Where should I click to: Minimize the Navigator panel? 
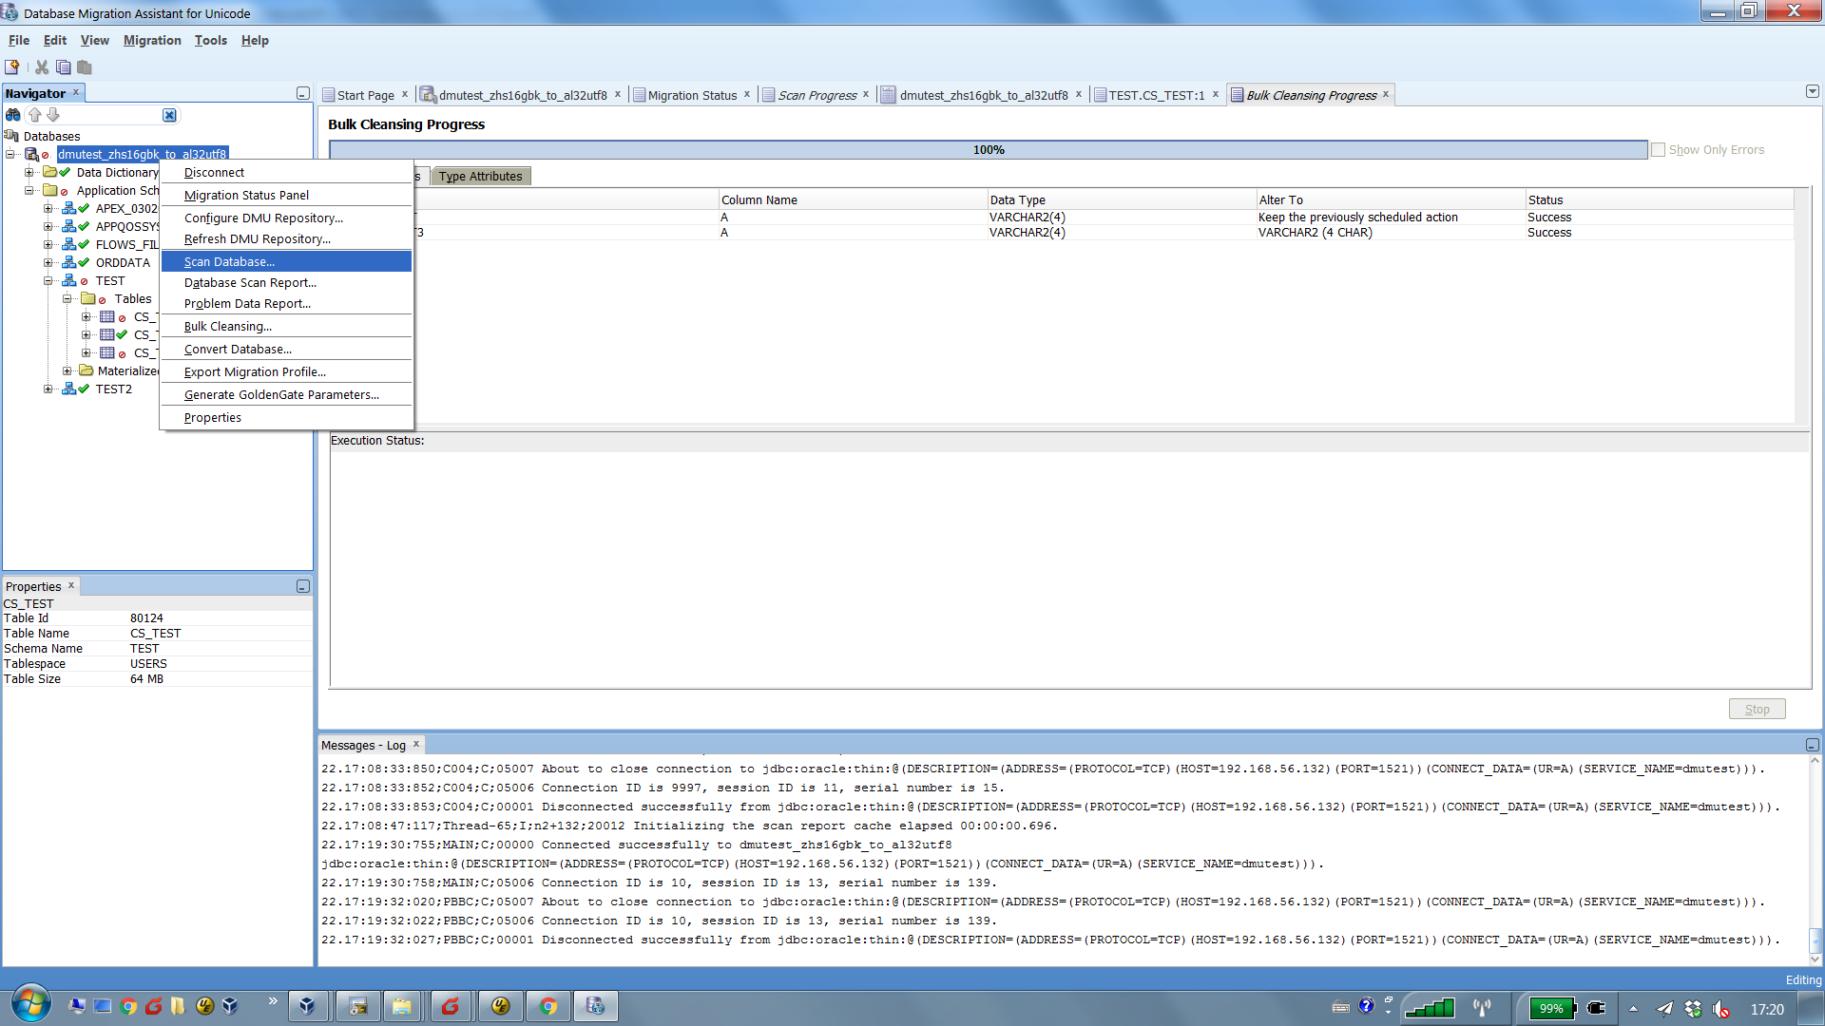coord(303,93)
